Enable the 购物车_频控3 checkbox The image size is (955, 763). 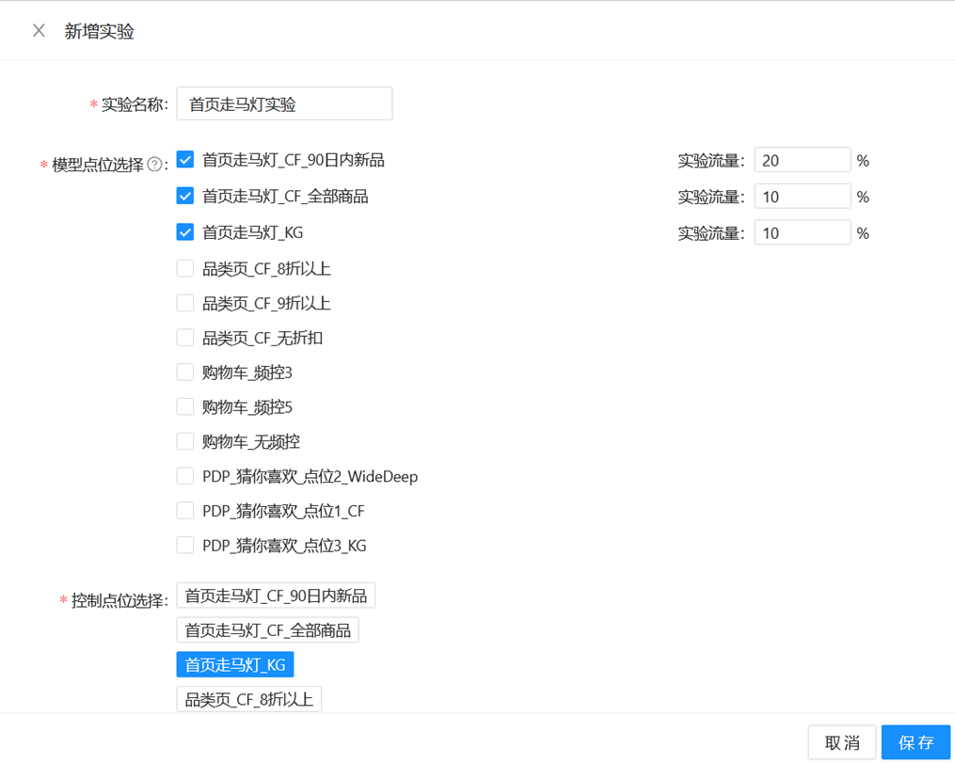pyautogui.click(x=185, y=372)
